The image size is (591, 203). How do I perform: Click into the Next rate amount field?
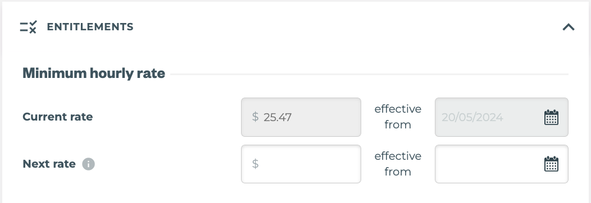pyautogui.click(x=301, y=164)
